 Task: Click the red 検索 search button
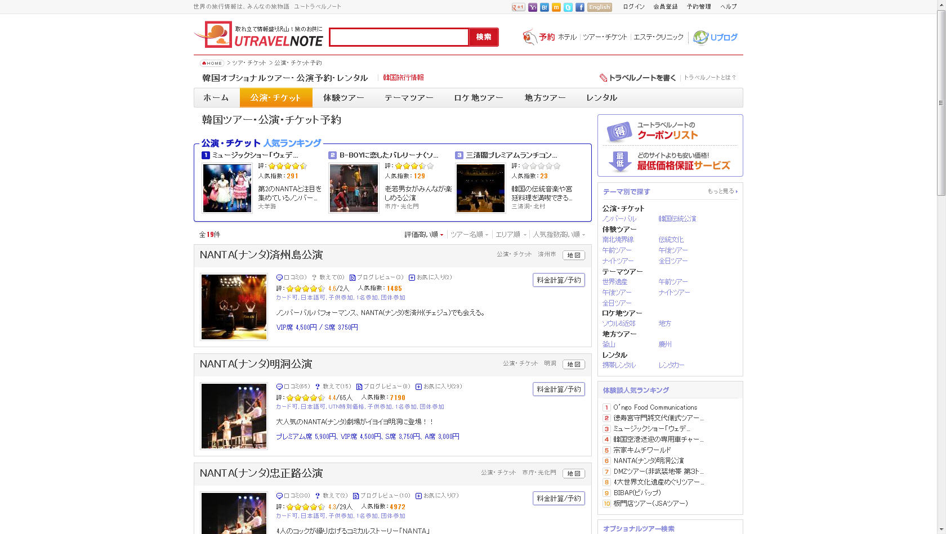[484, 37]
